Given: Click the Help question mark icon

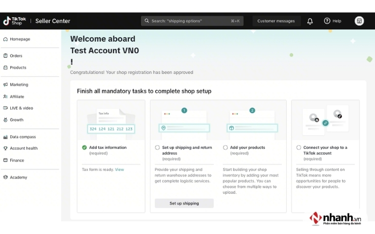Looking at the screenshot, I should (x=327, y=21).
